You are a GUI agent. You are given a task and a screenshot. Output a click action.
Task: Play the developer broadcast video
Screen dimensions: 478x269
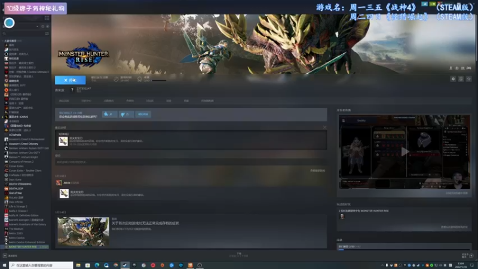[x=405, y=152]
